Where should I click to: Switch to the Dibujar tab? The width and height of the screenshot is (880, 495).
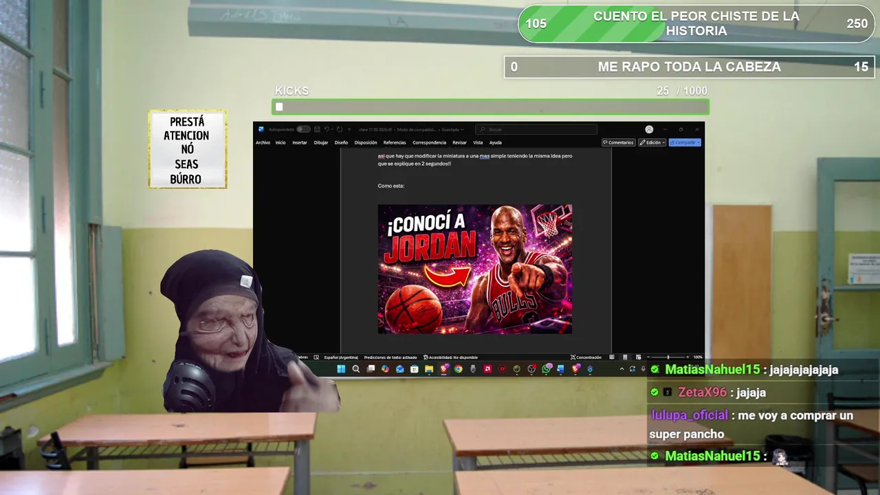pyautogui.click(x=321, y=142)
